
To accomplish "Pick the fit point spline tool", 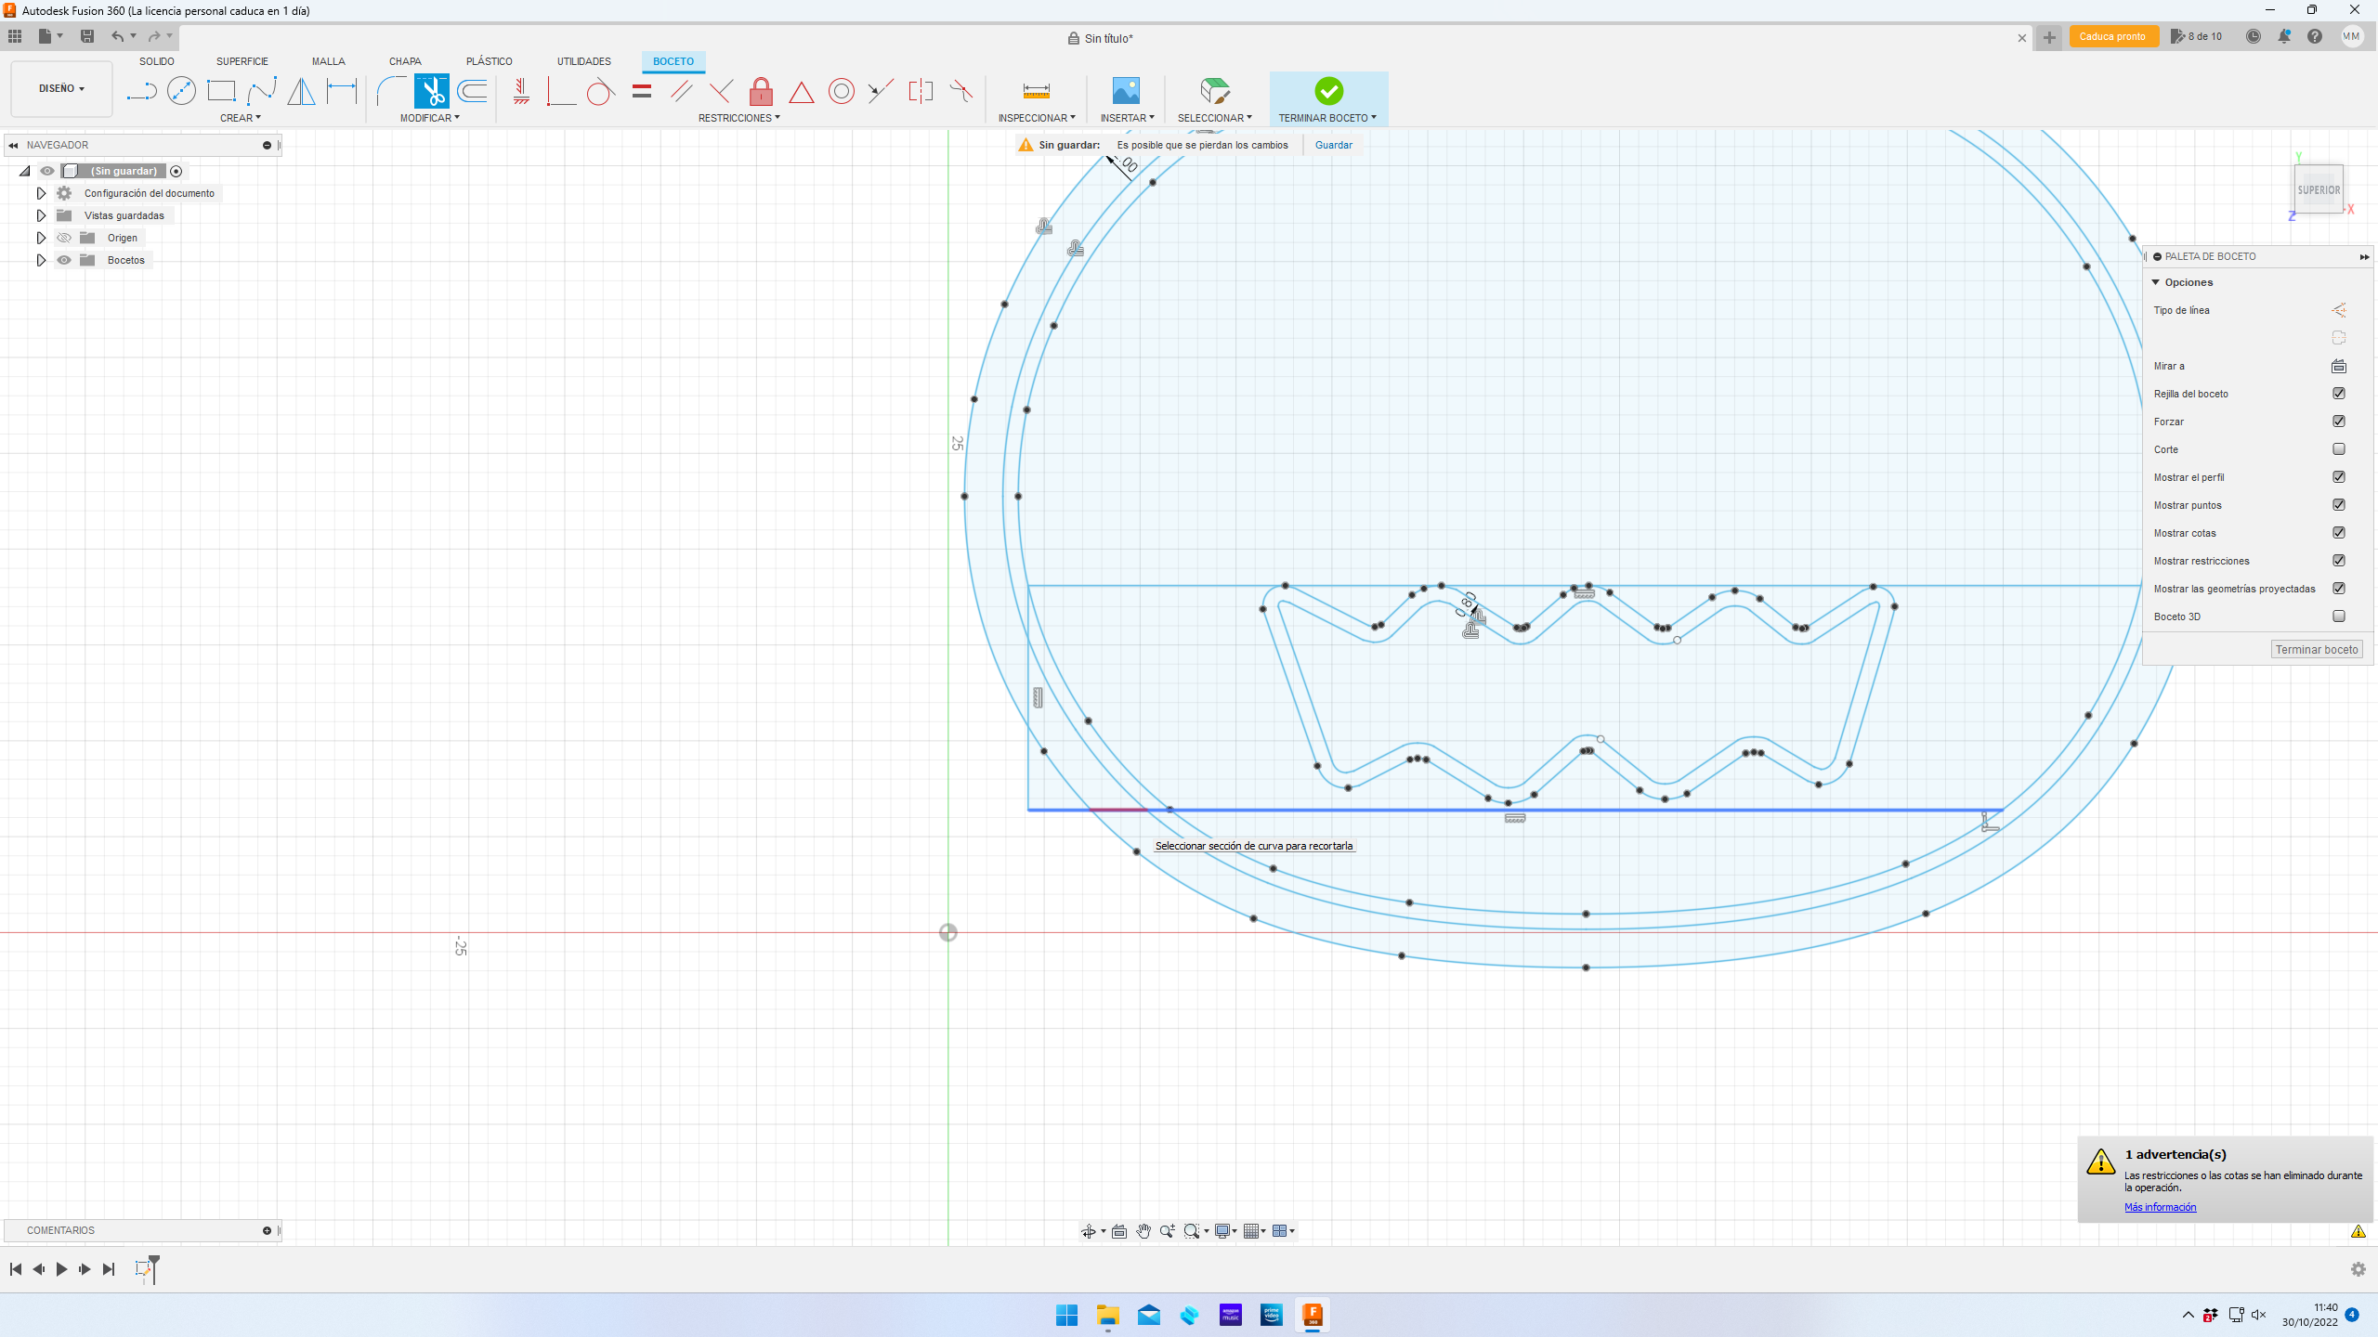I will 261,91.
